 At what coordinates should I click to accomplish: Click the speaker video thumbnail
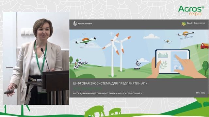(36, 58)
